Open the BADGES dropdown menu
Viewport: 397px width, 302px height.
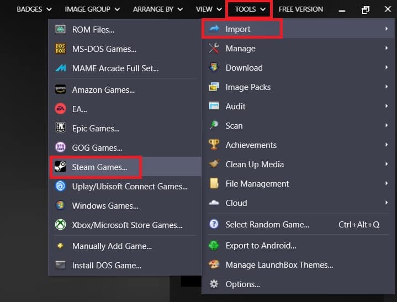pyautogui.click(x=34, y=9)
